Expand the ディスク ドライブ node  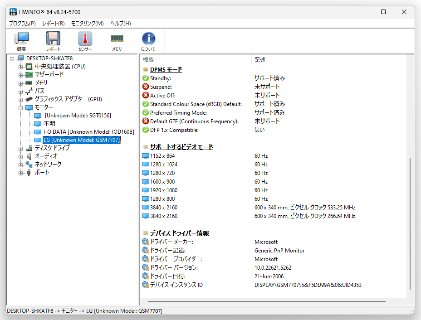21,149
